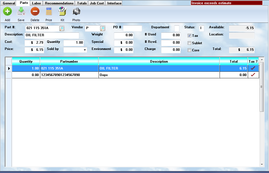
Task: Open the Photo camera icon
Action: (76, 12)
